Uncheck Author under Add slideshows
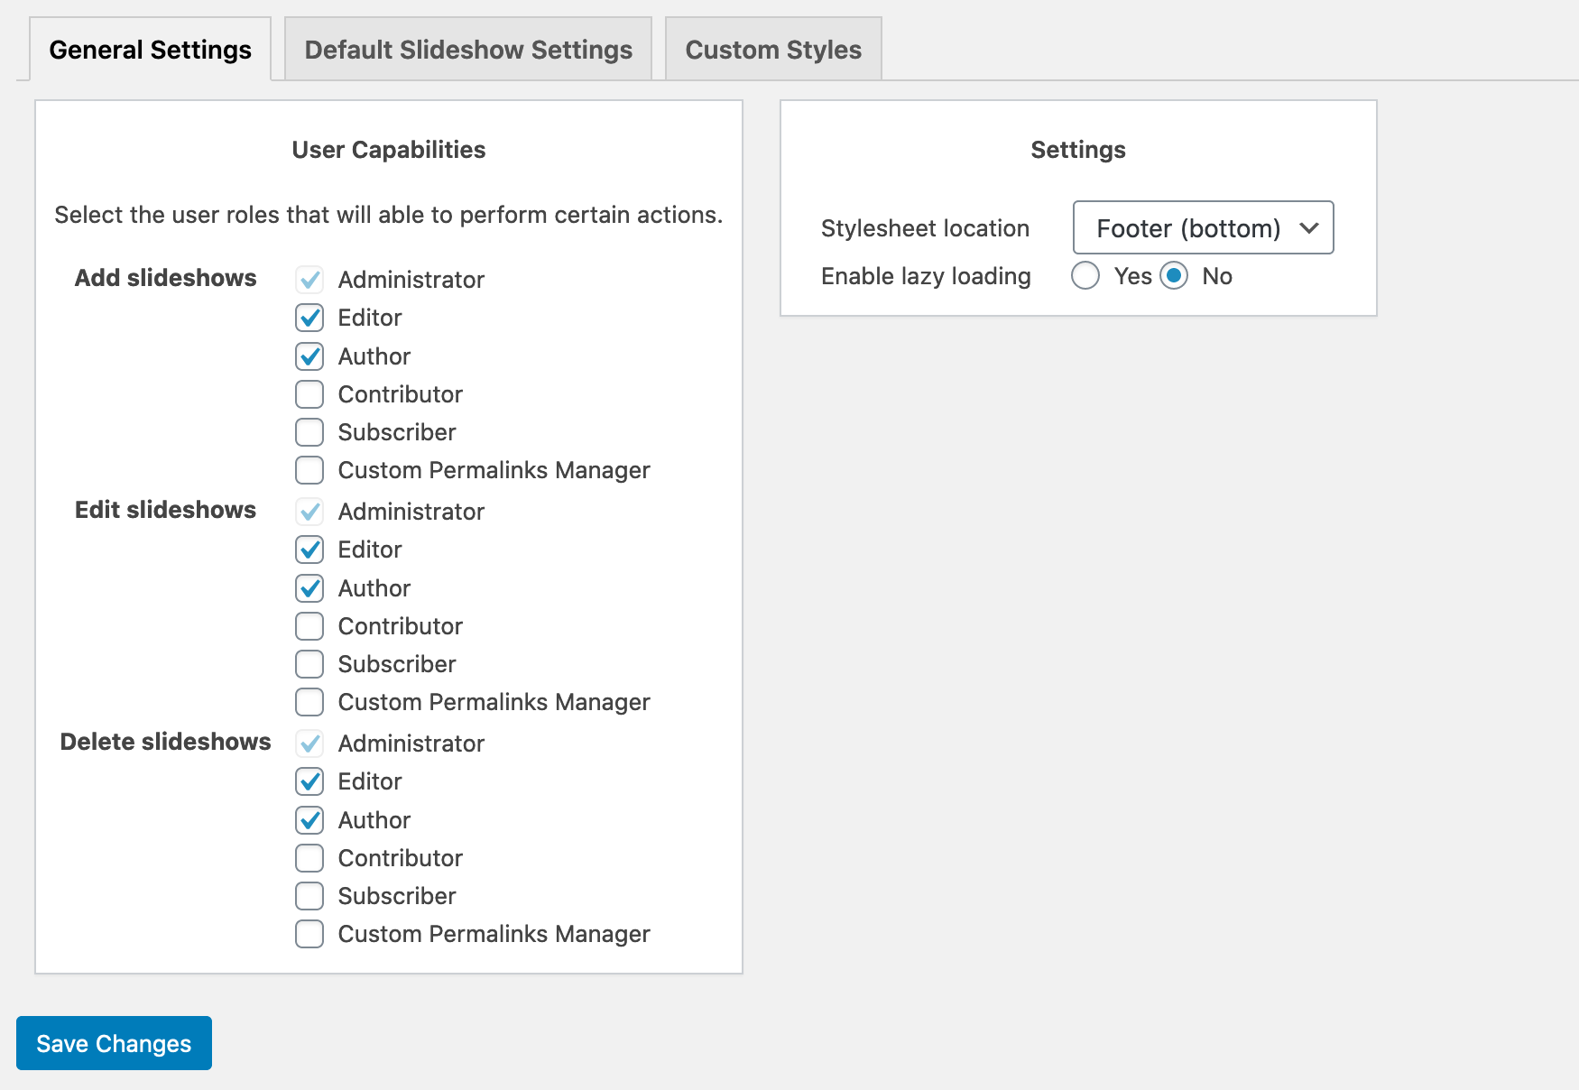Screen dimensions: 1579x1090 coord(309,356)
